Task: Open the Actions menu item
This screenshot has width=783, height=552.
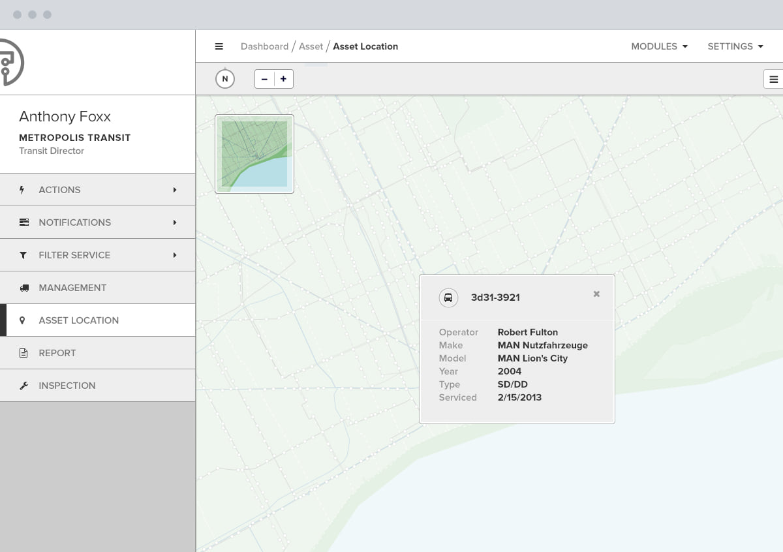Action: tap(97, 190)
